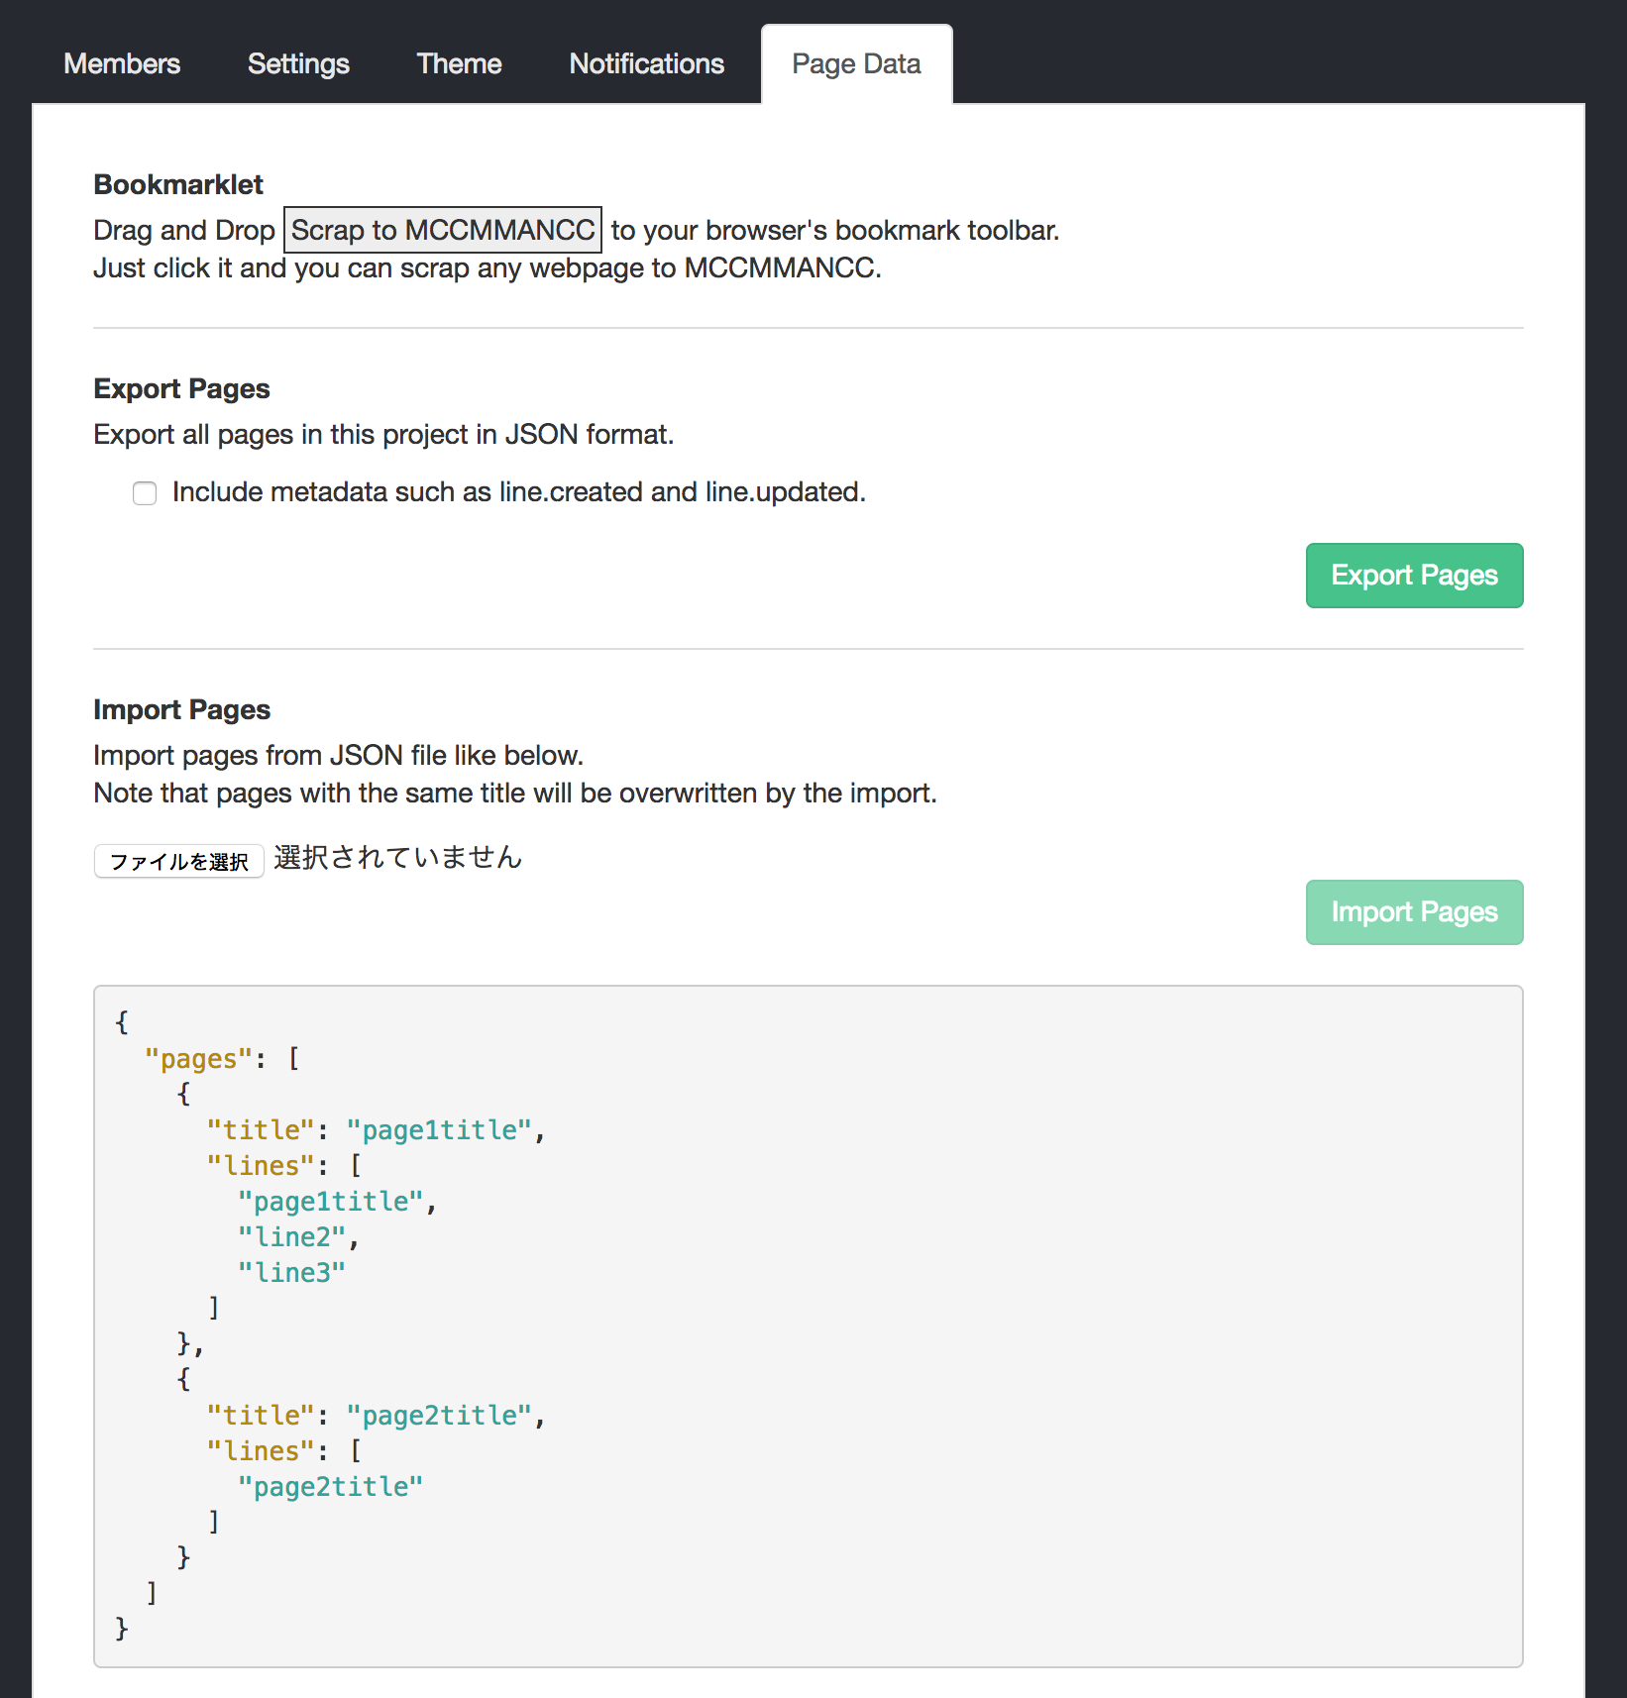Select the Page Data tab
Screen dimensions: 1627x1698
point(856,64)
